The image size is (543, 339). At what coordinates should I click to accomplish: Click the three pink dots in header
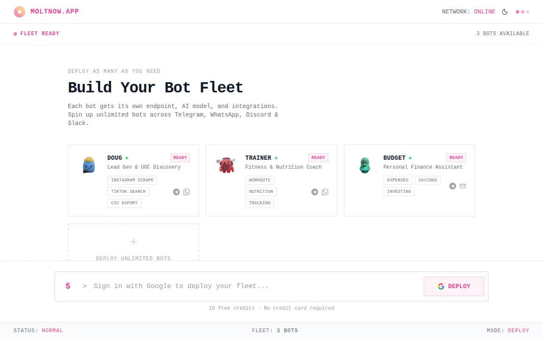pyautogui.click(x=523, y=12)
